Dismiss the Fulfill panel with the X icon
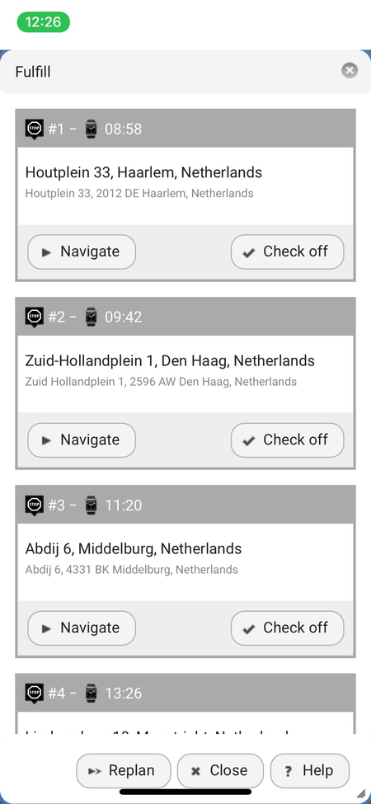 350,70
